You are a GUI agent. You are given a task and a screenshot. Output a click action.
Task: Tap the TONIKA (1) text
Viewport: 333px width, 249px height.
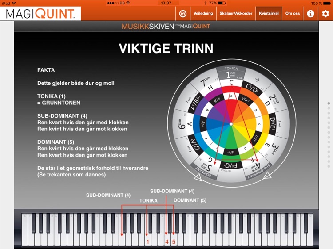pos(52,96)
